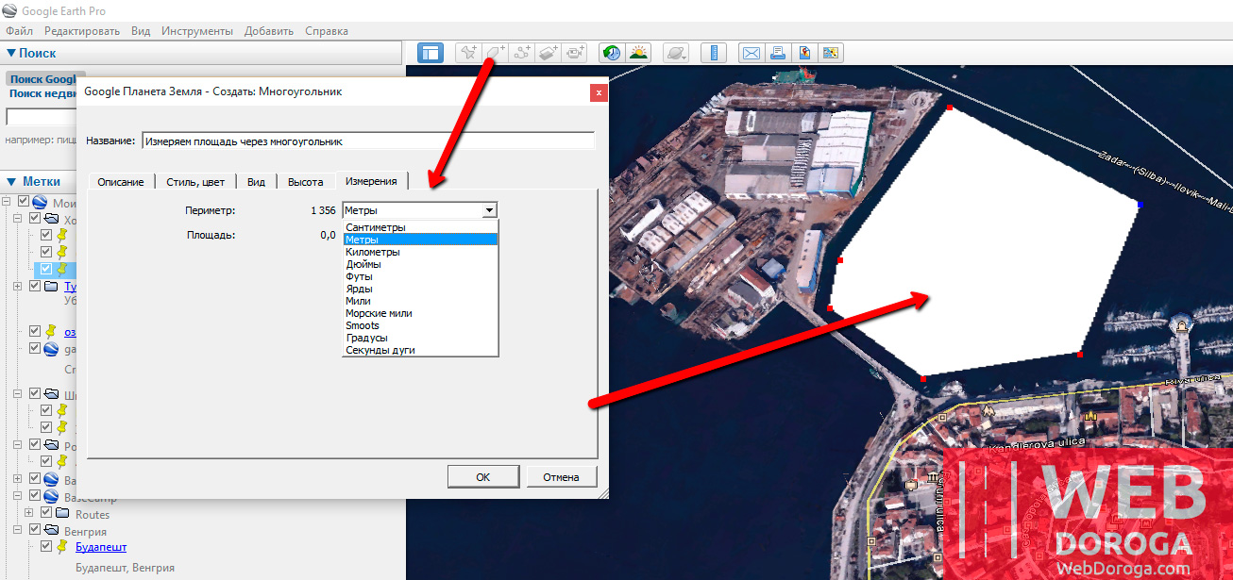Click the Будапешт, Венгрия description text

point(125,568)
